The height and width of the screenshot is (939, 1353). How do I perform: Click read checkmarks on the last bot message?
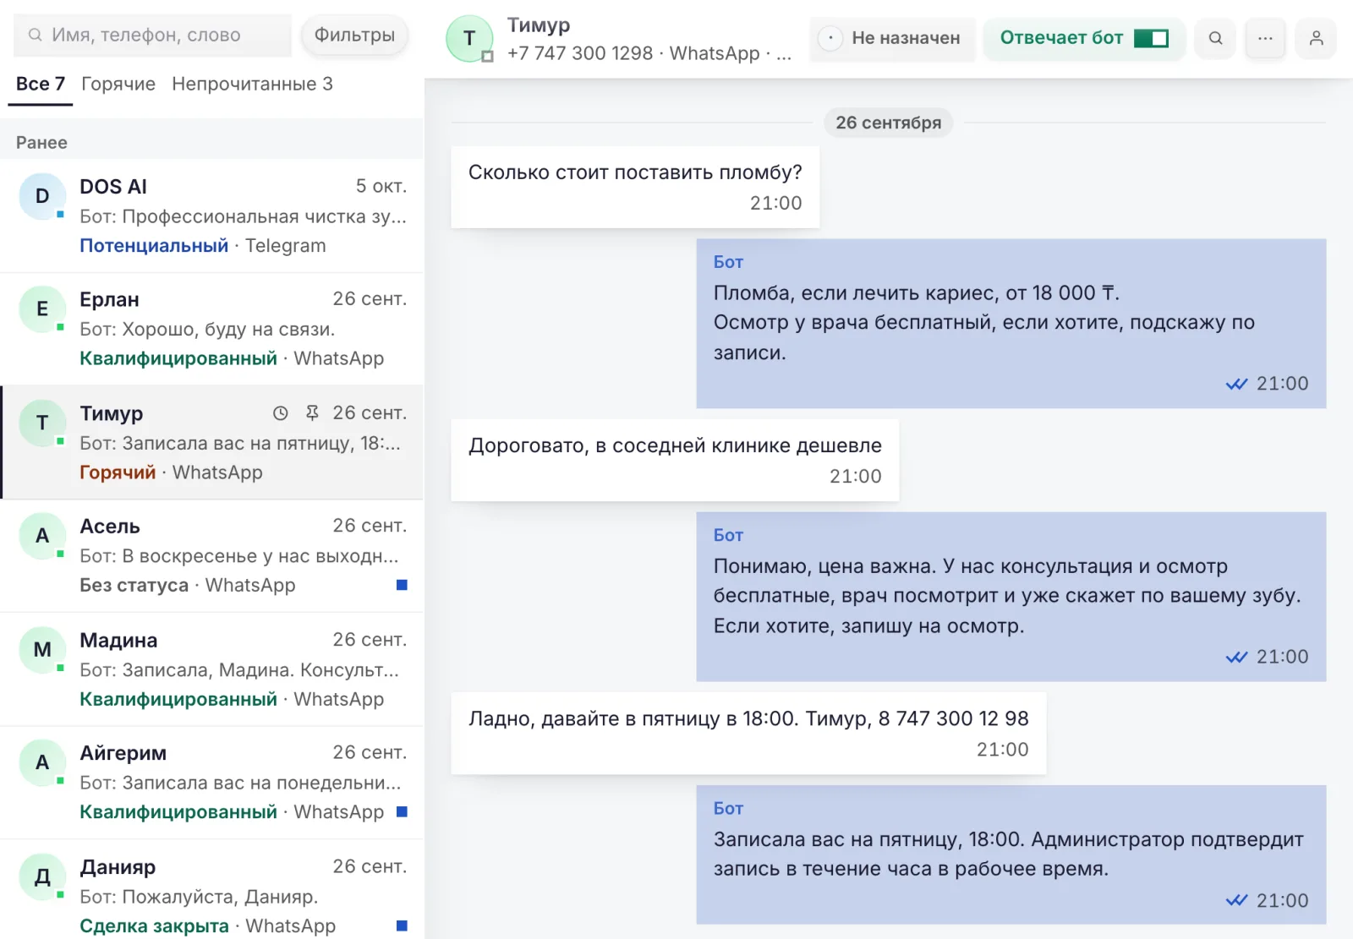coord(1236,900)
